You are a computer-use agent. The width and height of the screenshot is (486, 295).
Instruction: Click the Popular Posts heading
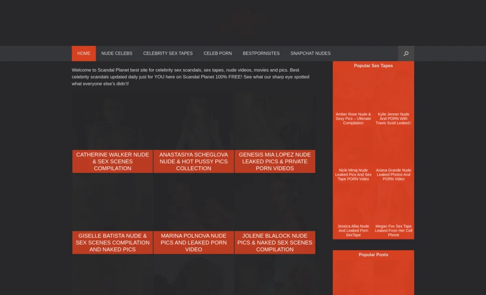pyautogui.click(x=373, y=255)
